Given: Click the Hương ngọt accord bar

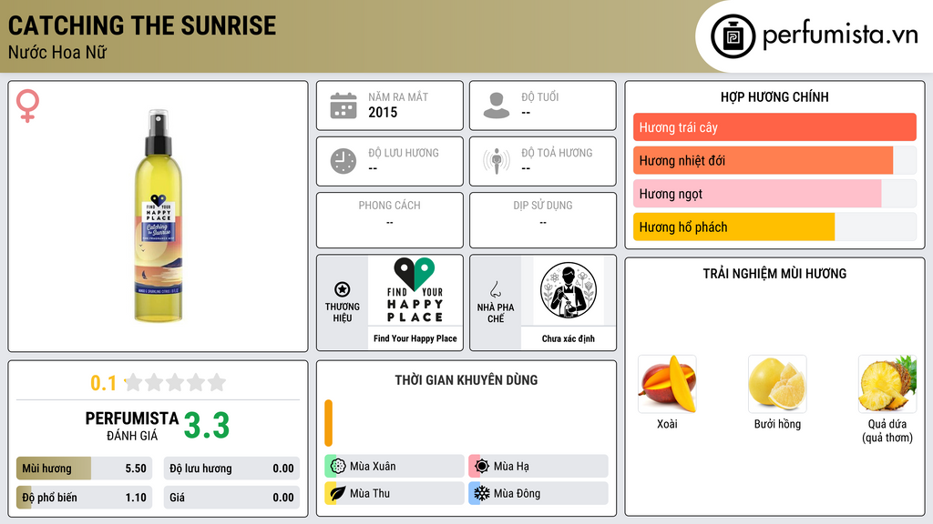Looking at the screenshot, I should [x=774, y=194].
